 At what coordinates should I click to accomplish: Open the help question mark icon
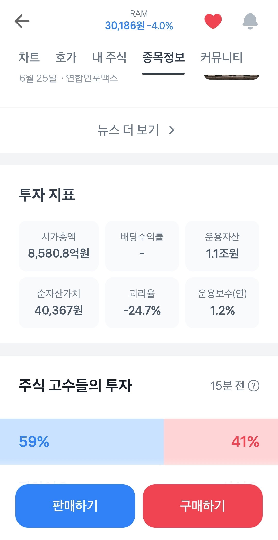click(254, 386)
